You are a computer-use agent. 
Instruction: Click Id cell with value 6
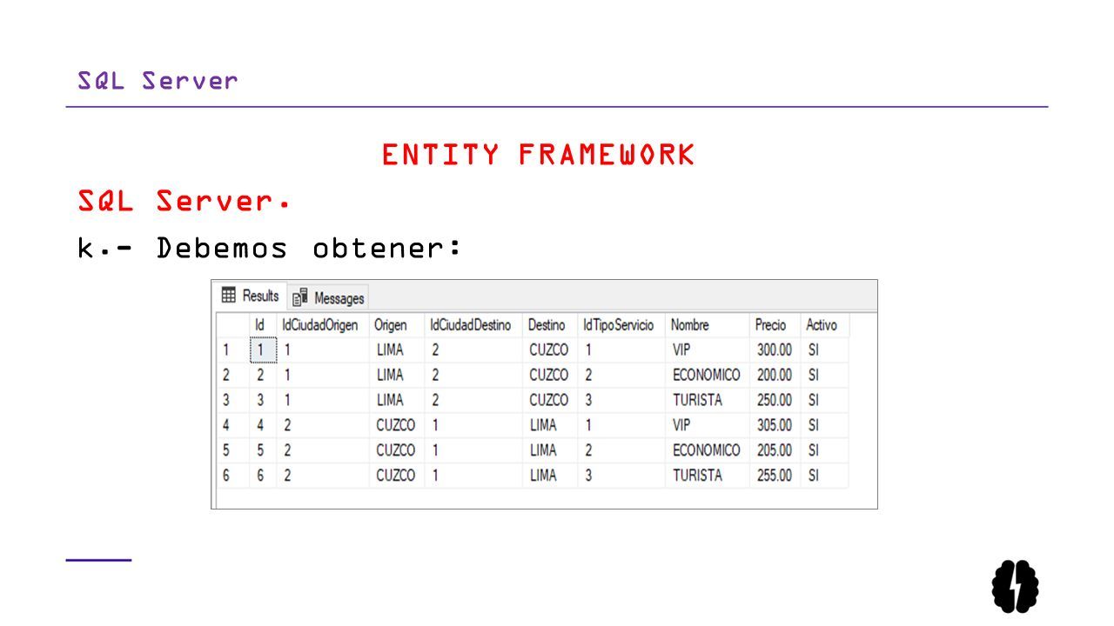pos(262,476)
